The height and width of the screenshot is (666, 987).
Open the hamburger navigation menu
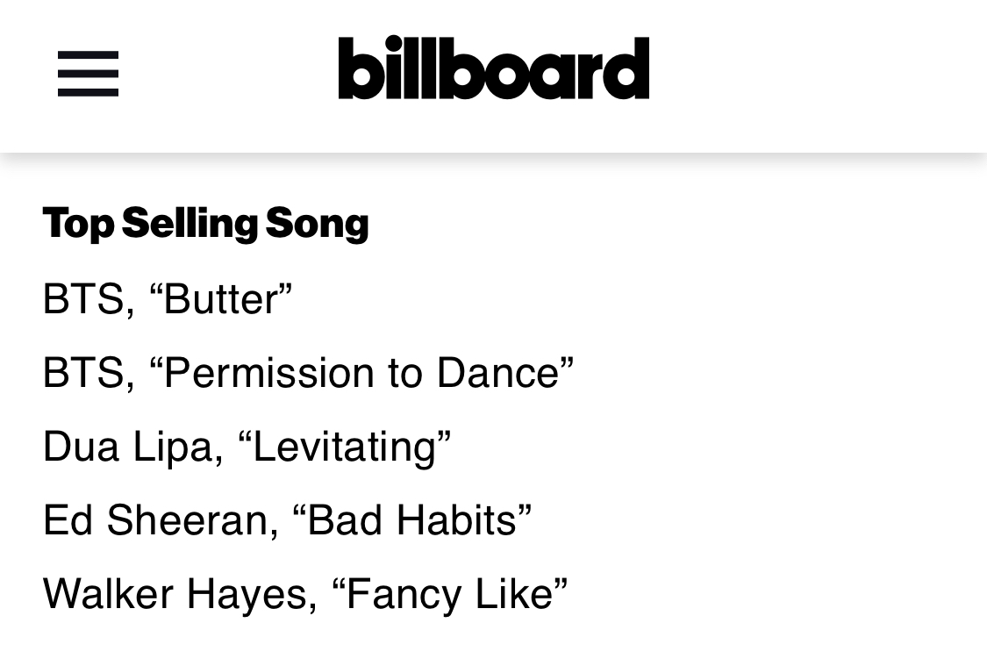click(x=88, y=74)
